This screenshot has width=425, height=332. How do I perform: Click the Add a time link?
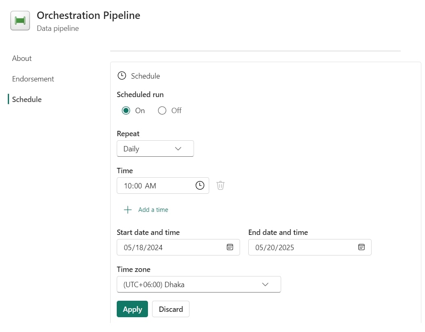pos(153,210)
